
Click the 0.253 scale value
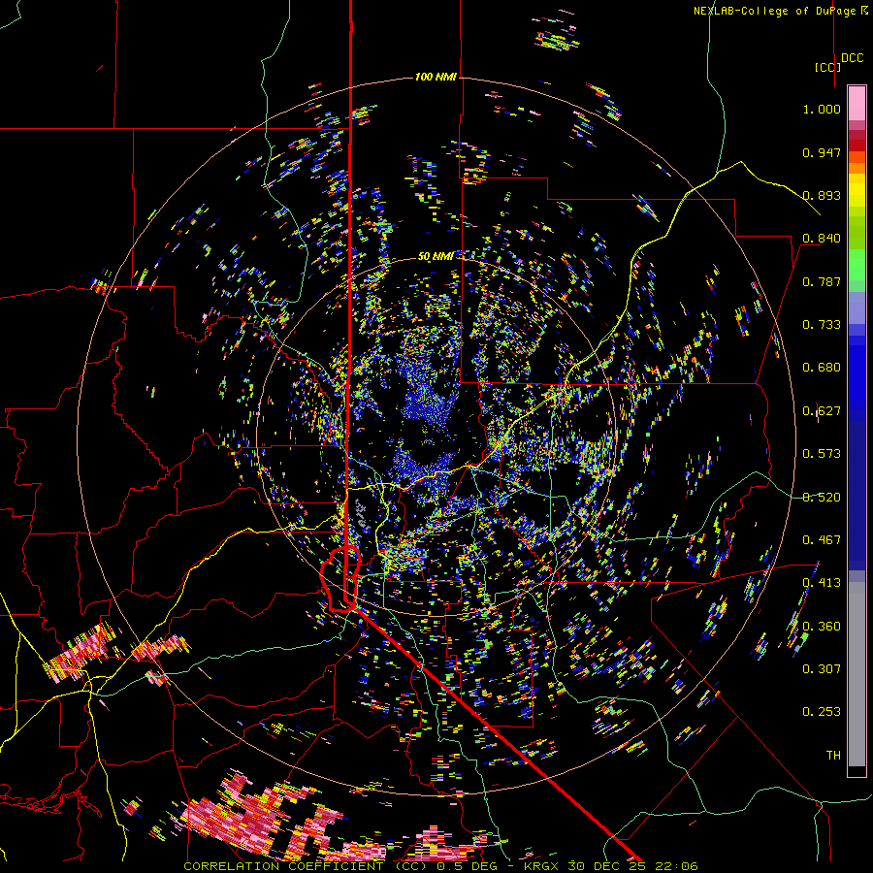tap(822, 712)
